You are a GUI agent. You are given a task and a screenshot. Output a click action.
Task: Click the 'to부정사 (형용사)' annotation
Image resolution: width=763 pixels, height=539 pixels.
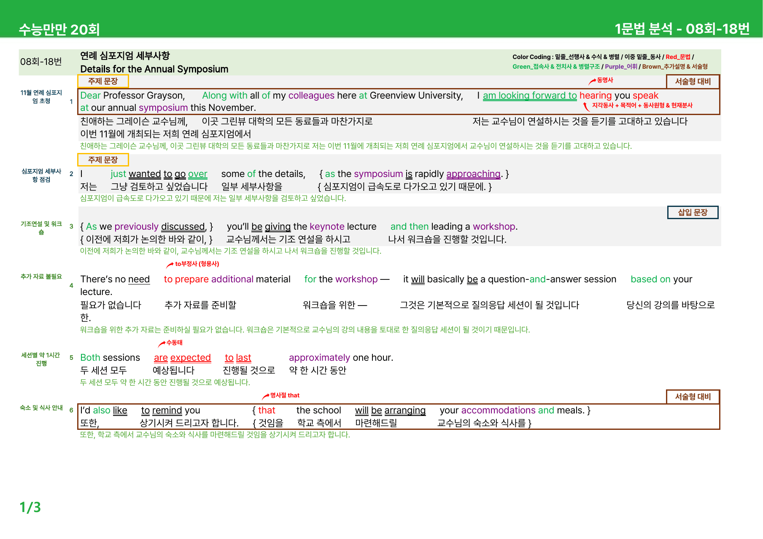[x=197, y=264]
